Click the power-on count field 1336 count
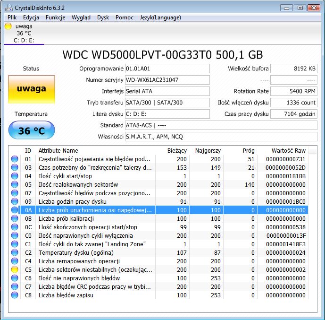Screen dimensions: 325x320 coord(294,103)
